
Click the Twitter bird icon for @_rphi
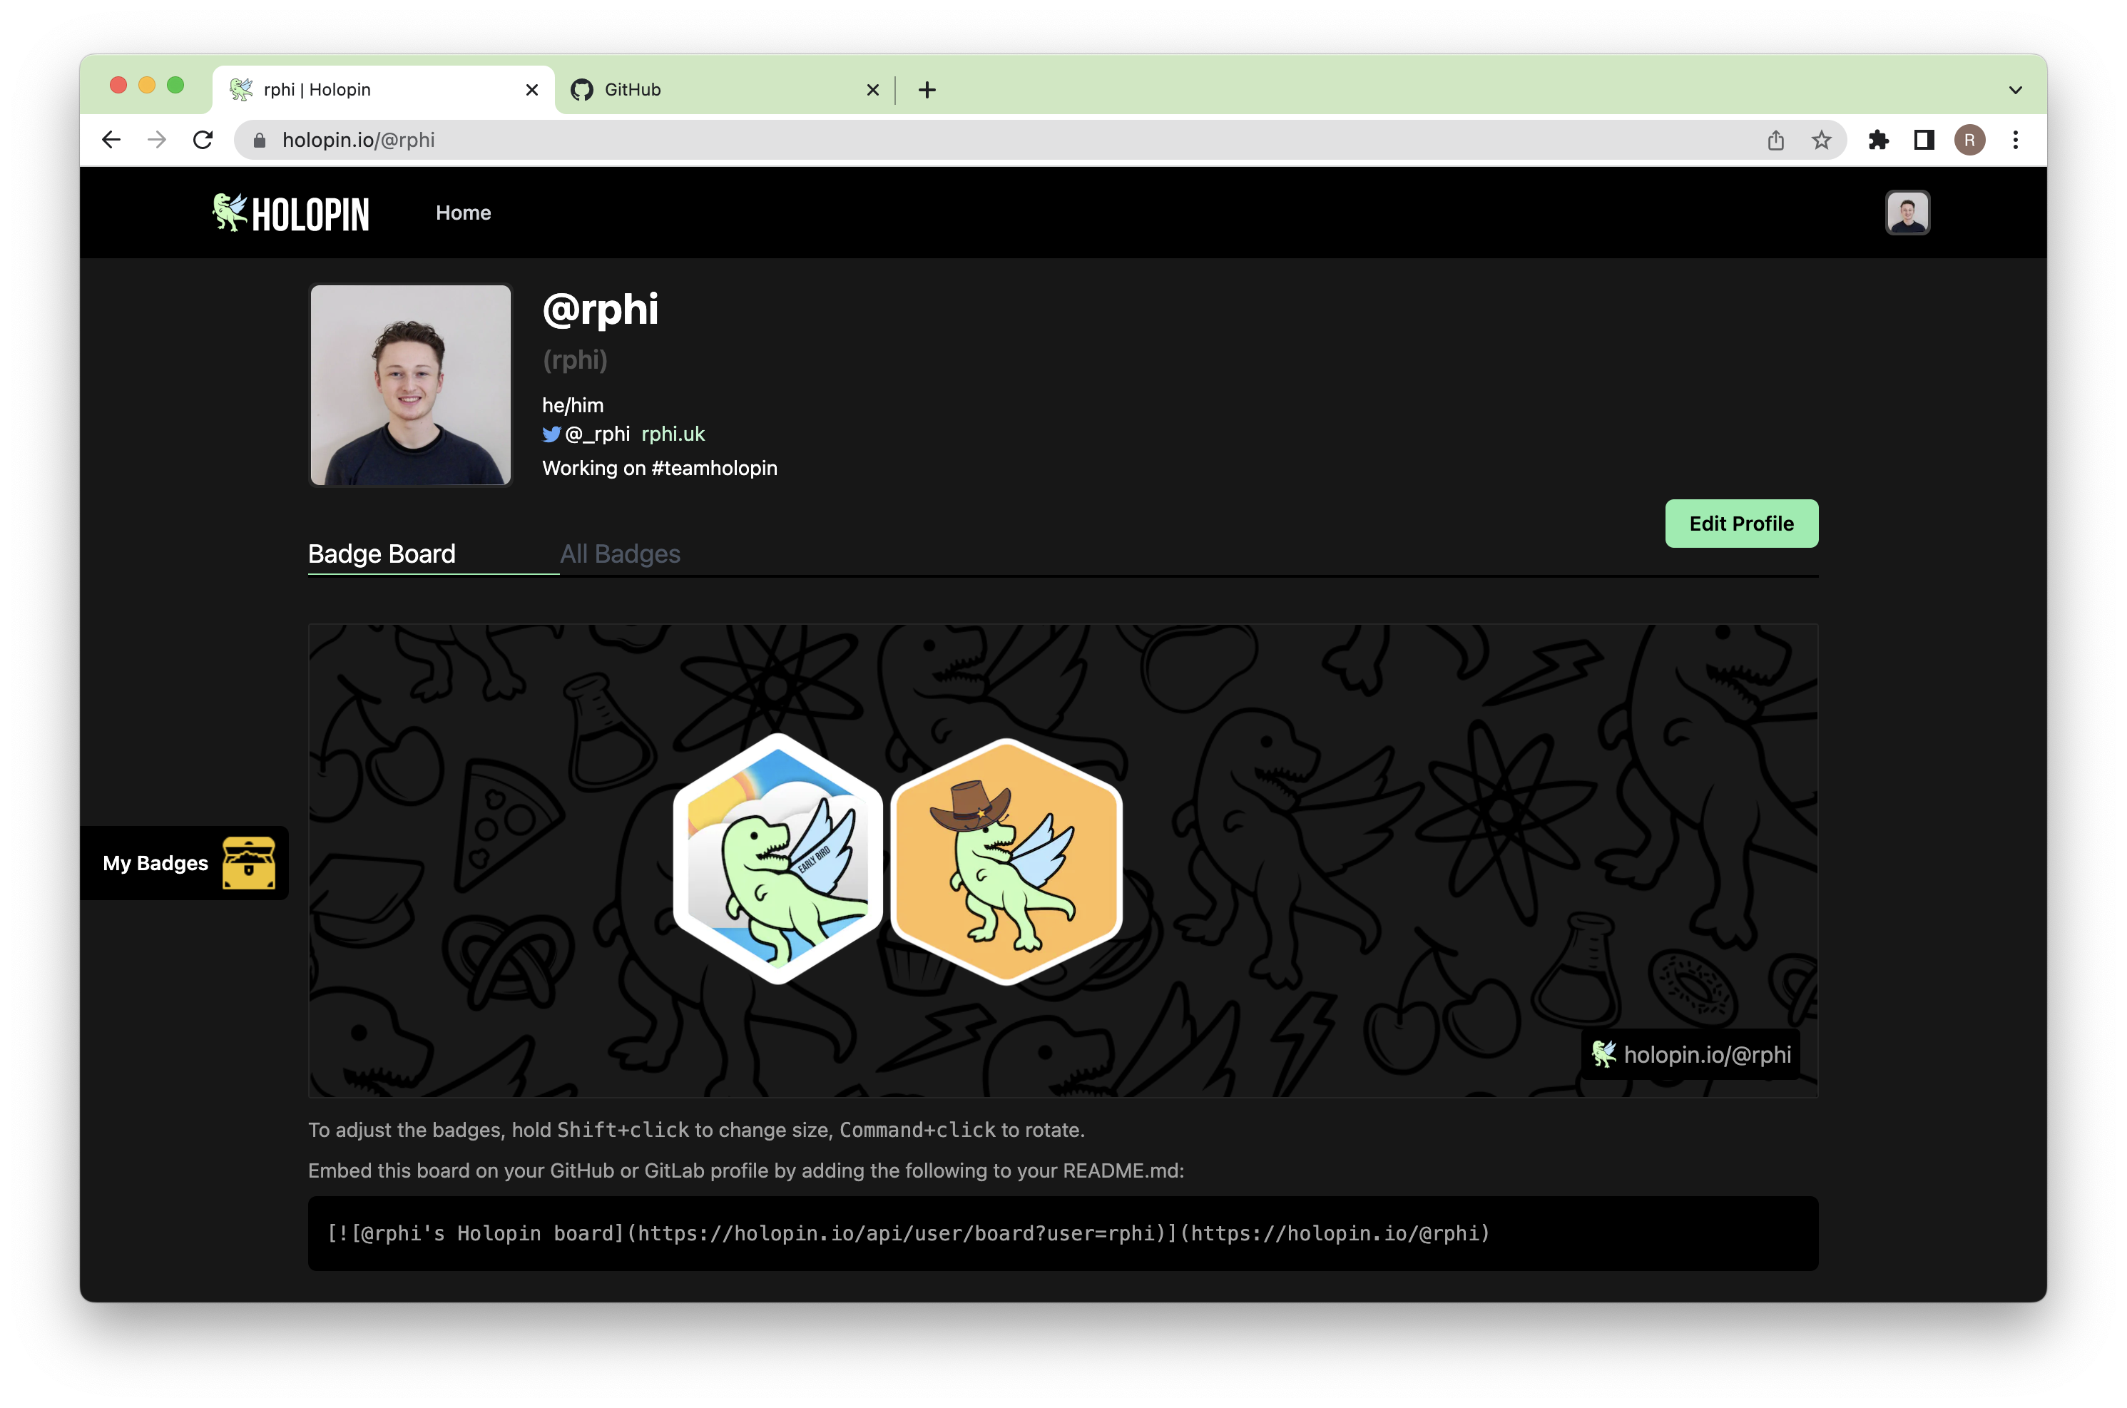coord(549,435)
